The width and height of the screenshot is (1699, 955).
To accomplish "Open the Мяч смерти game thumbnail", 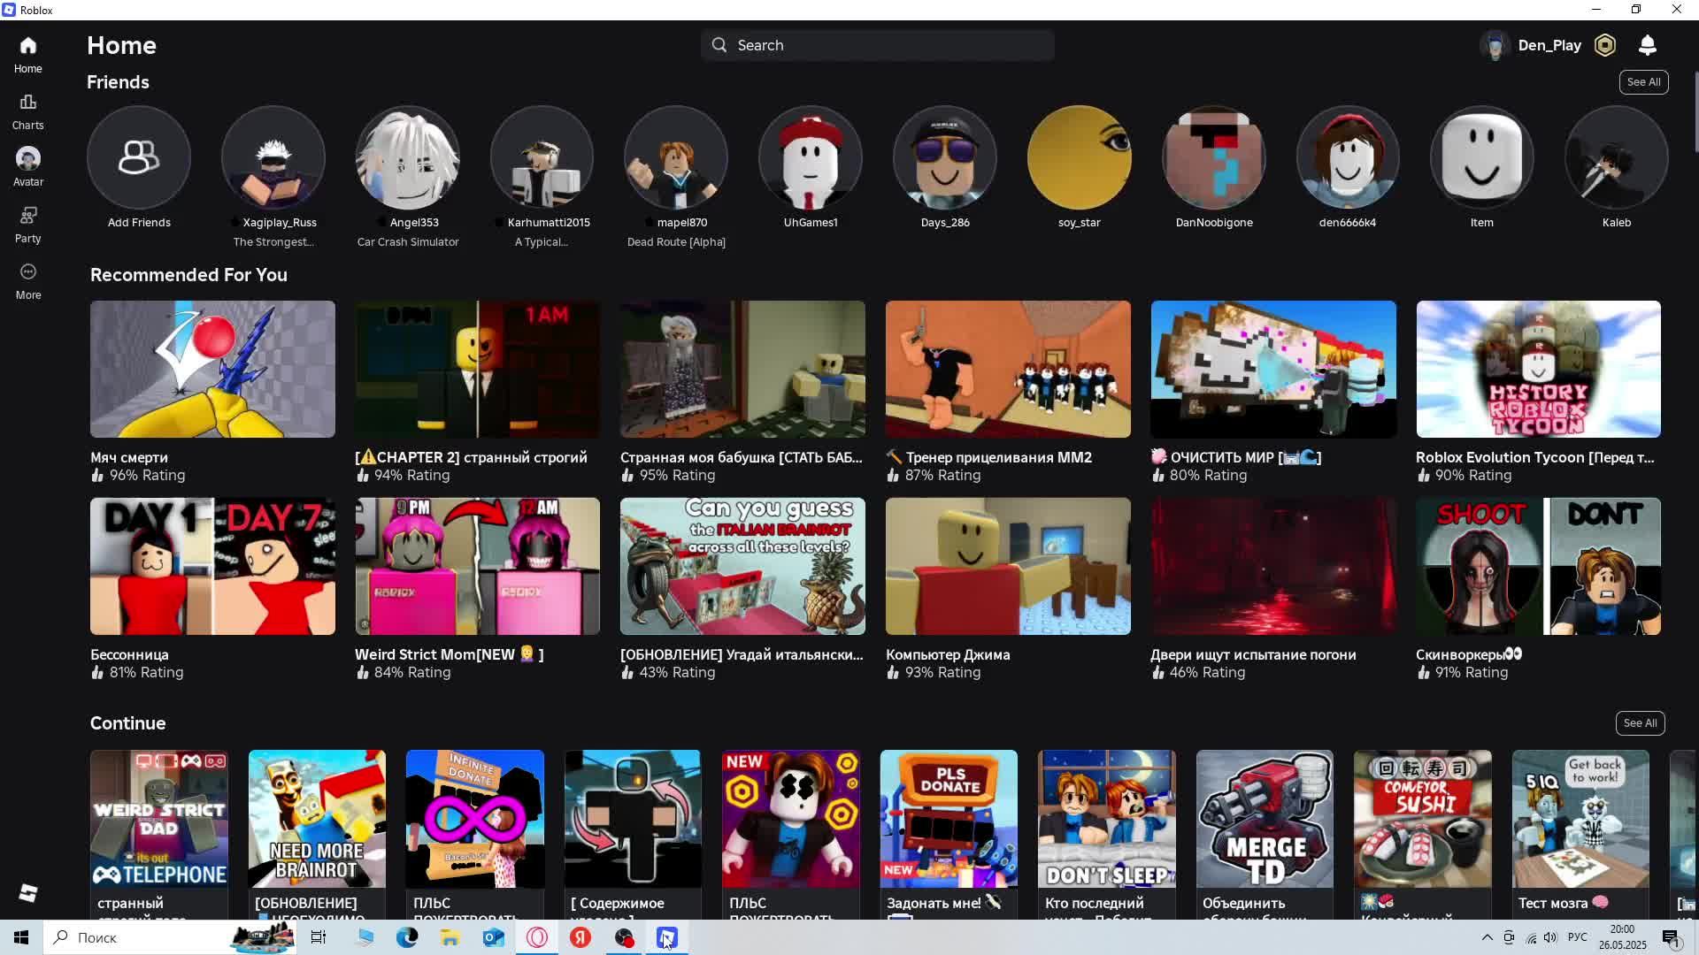I will coord(212,369).
